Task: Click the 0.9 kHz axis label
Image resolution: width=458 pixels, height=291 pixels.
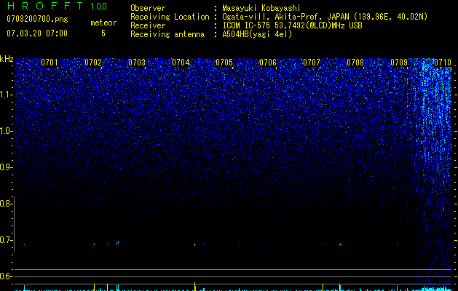Action: [6, 167]
